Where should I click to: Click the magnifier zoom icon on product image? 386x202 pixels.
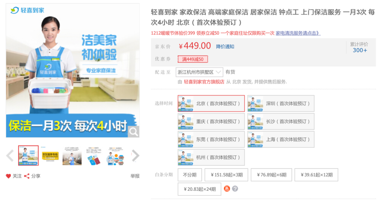(x=133, y=132)
